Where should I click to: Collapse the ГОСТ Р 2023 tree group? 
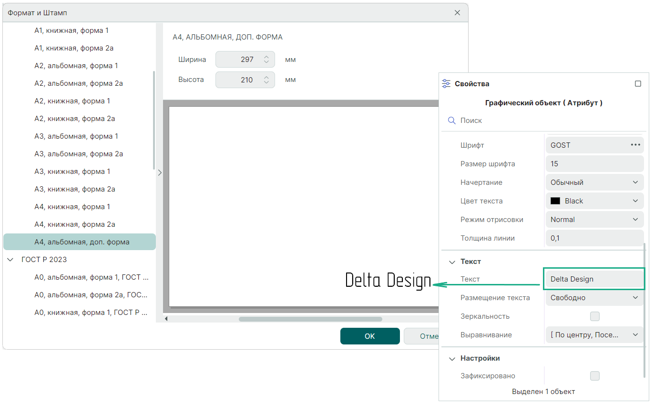coord(10,260)
